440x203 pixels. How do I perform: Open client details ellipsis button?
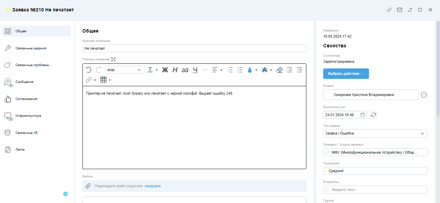coord(424,95)
